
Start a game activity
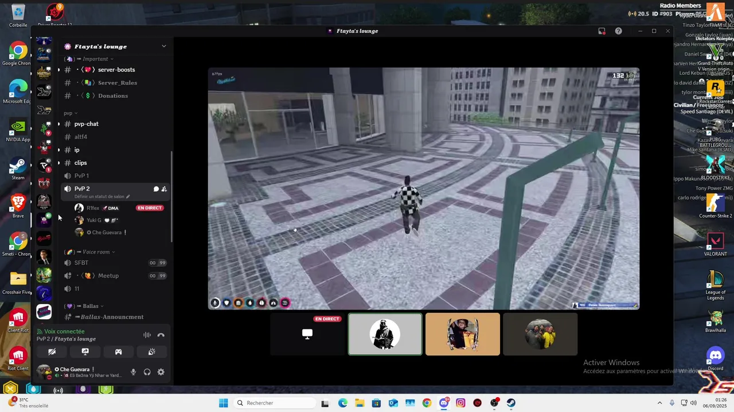(x=118, y=352)
